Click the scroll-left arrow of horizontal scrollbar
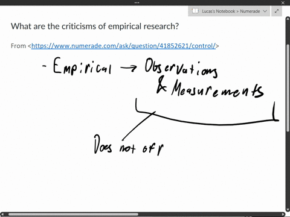Image resolution: width=290 pixels, height=217 pixels. (3, 215)
